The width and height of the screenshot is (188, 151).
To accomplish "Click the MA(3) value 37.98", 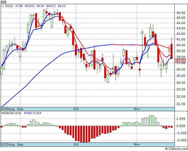I will tap(19, 6).
